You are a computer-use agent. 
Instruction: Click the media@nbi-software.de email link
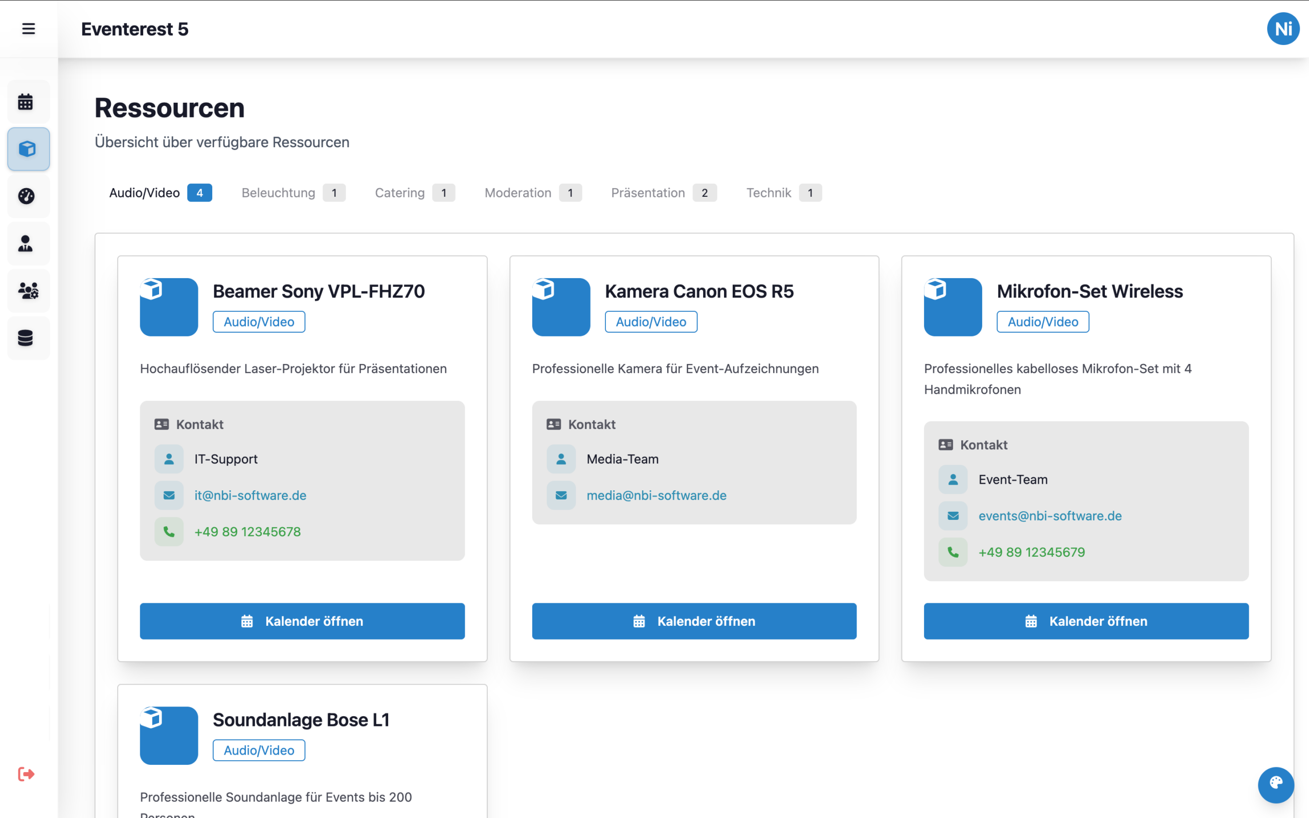click(656, 495)
